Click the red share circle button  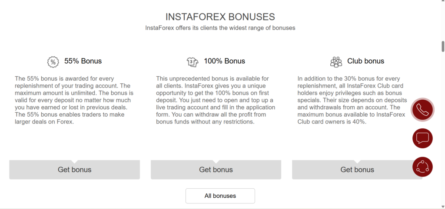(x=422, y=167)
